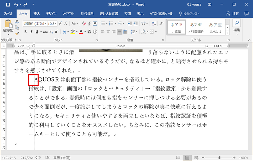253x161 pixels.
Task: Switch to Read Mode view in status bar
Action: click(178, 158)
